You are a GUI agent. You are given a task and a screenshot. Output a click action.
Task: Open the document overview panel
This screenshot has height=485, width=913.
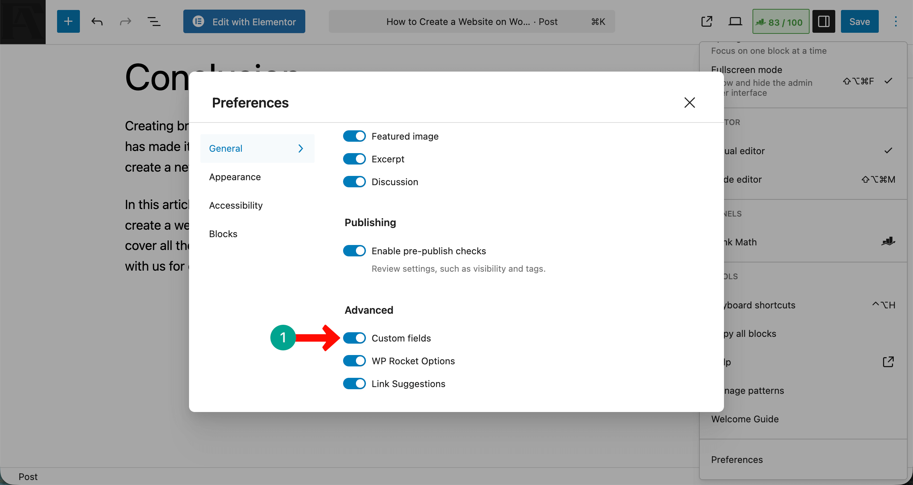coord(154,21)
